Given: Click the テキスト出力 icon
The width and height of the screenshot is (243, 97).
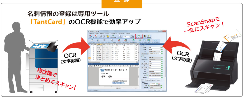Looking at the screenshot, I should point(92,41).
